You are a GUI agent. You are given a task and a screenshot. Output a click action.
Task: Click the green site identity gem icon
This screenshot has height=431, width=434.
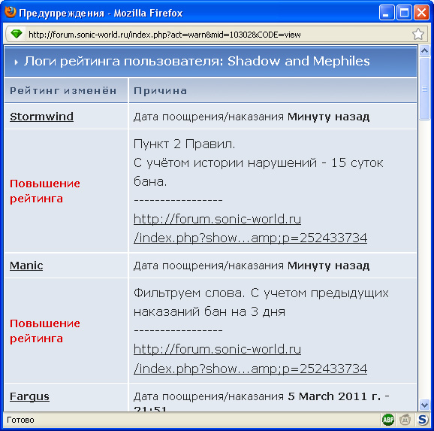pyautogui.click(x=16, y=34)
